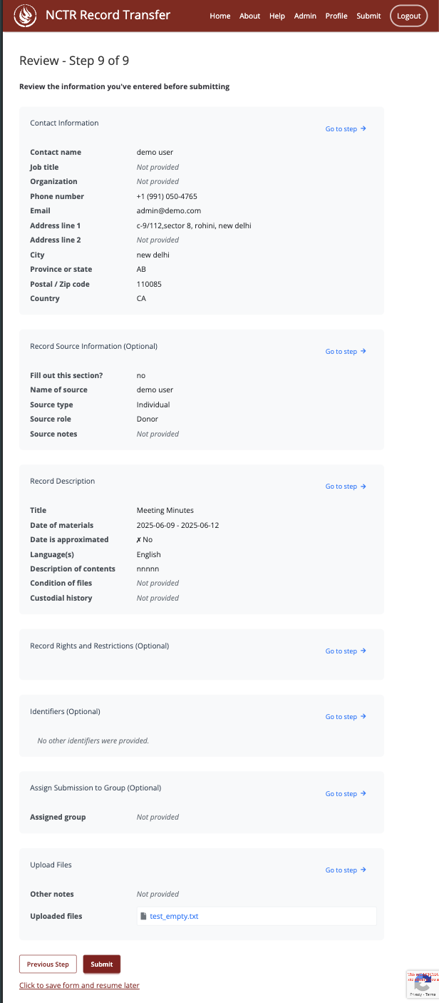Click the NCTR flame logo icon

click(26, 15)
